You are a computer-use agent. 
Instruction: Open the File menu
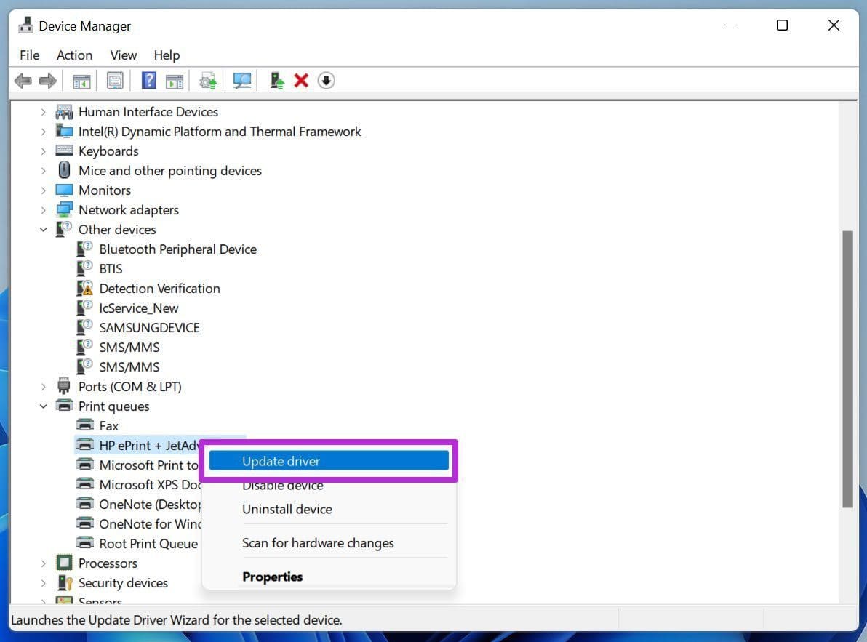click(29, 55)
